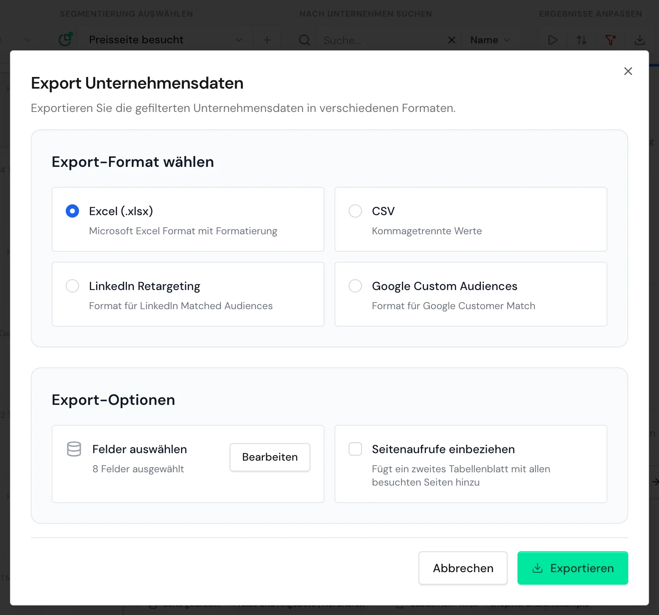The image size is (659, 615).
Task: Enable Seitenaufrufe einbeziehen checkbox
Action: (x=355, y=449)
